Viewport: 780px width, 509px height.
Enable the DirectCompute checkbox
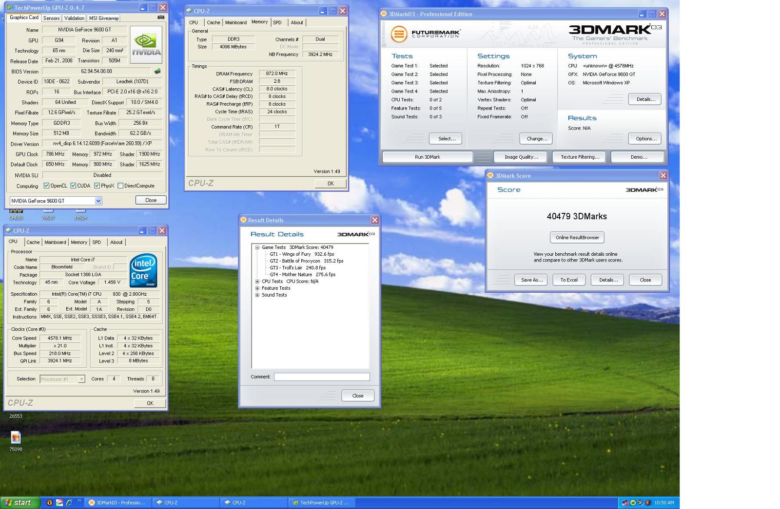tap(120, 186)
